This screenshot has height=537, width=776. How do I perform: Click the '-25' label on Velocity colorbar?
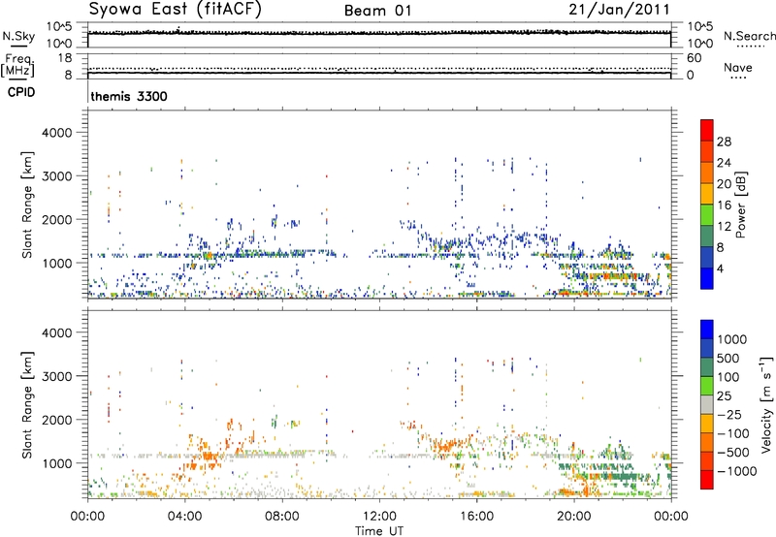(x=728, y=414)
